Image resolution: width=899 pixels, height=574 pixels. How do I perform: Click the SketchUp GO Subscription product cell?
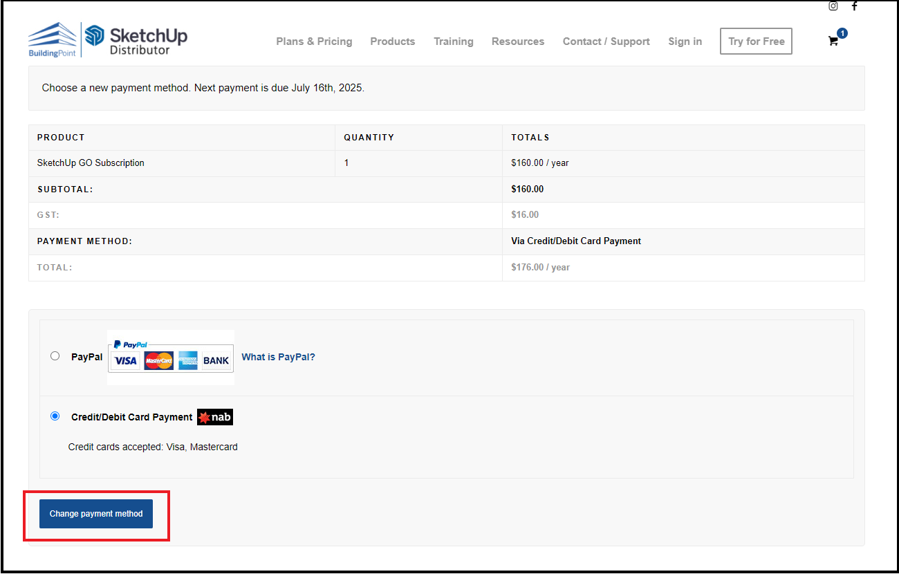point(182,163)
